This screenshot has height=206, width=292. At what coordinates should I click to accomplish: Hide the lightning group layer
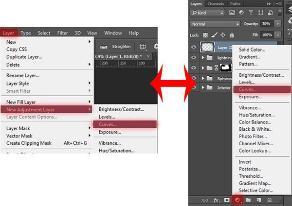(194, 57)
